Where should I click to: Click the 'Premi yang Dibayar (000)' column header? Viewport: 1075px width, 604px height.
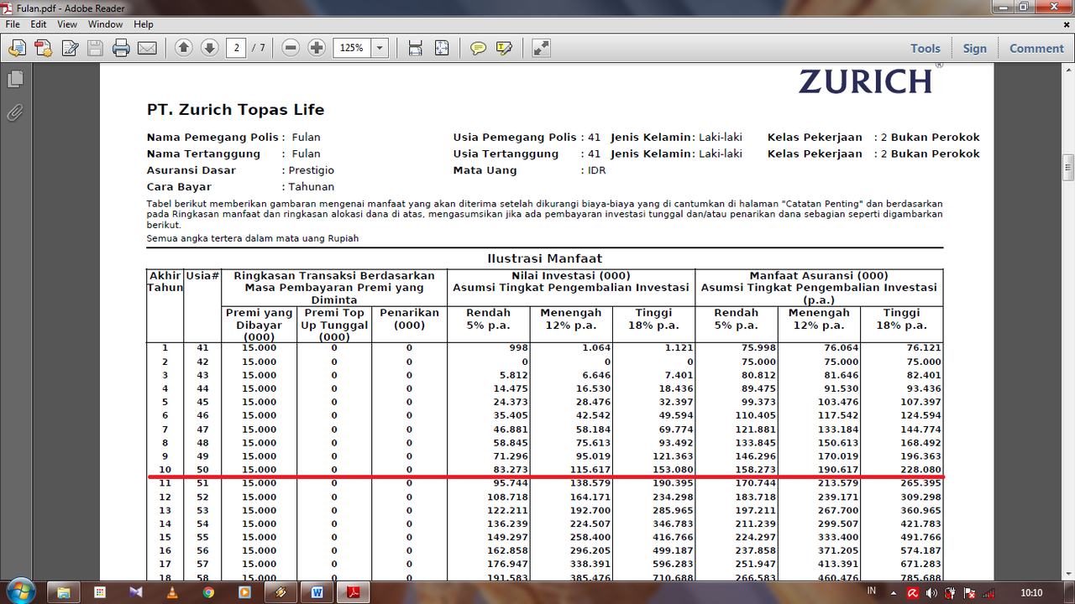point(259,324)
